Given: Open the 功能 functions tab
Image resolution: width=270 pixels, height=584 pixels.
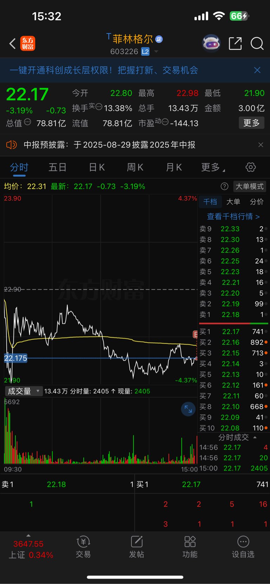Looking at the screenshot, I should [190, 547].
